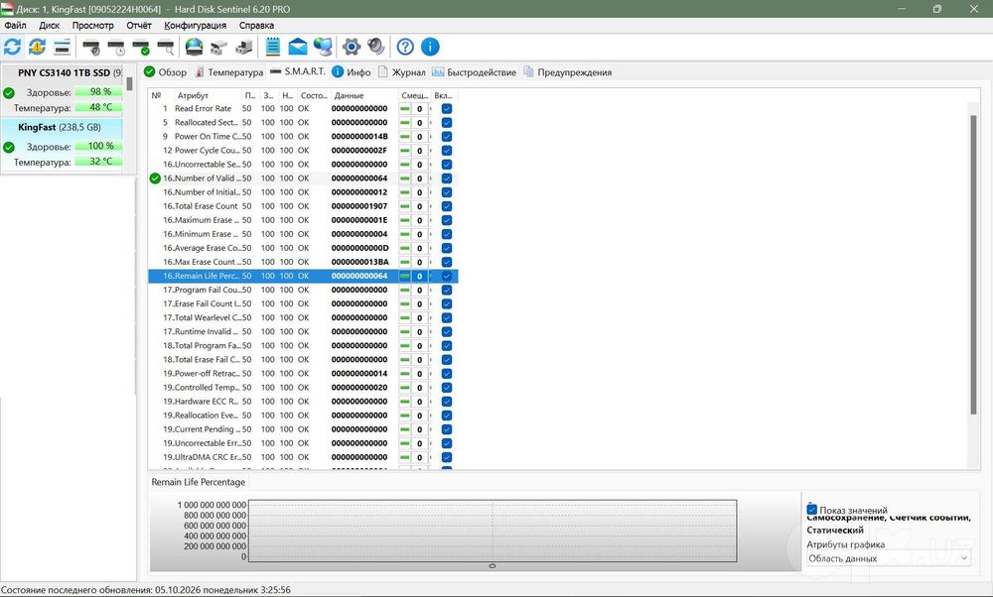
Task: Open the 'Область данных' dropdown
Action: [x=888, y=558]
